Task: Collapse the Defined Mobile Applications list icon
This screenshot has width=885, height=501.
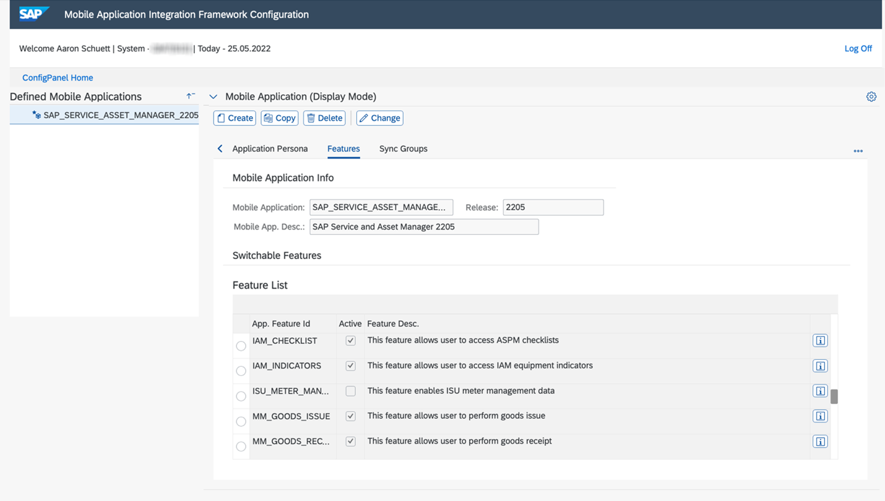Action: click(191, 96)
